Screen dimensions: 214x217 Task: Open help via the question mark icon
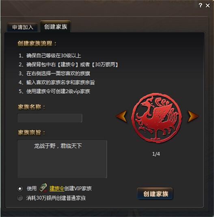click(x=200, y=5)
